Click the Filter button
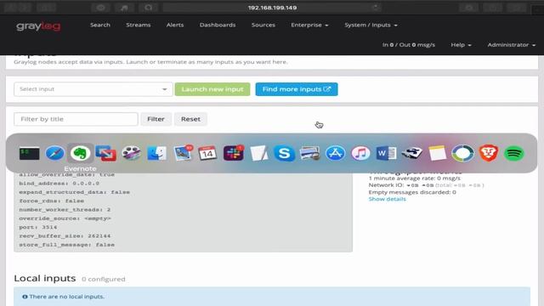This screenshot has width=544, height=306. [156, 119]
